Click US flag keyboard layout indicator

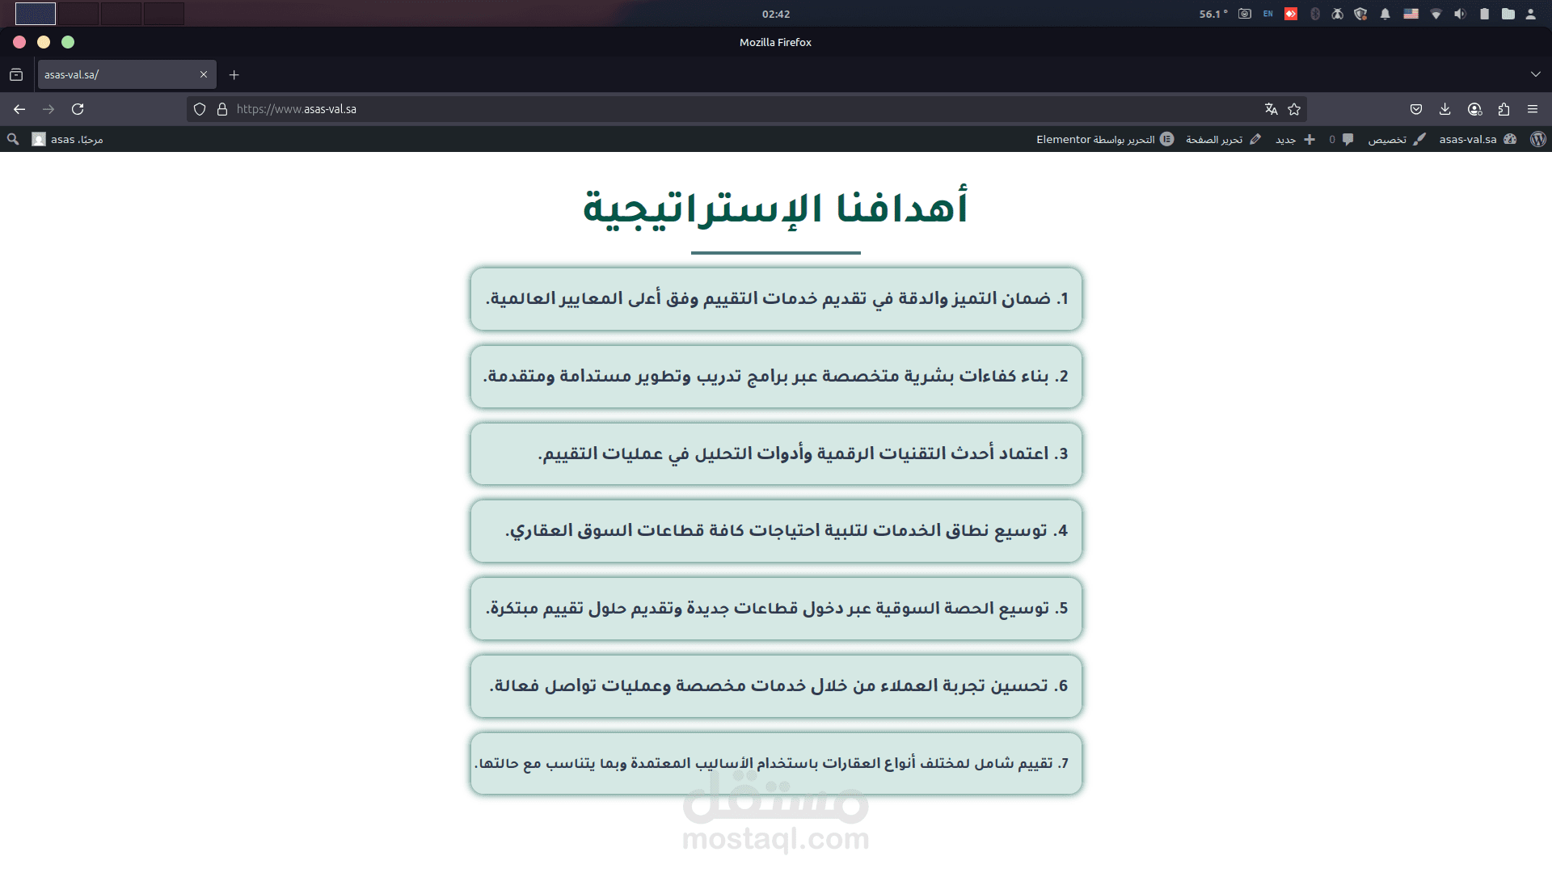click(x=1411, y=14)
